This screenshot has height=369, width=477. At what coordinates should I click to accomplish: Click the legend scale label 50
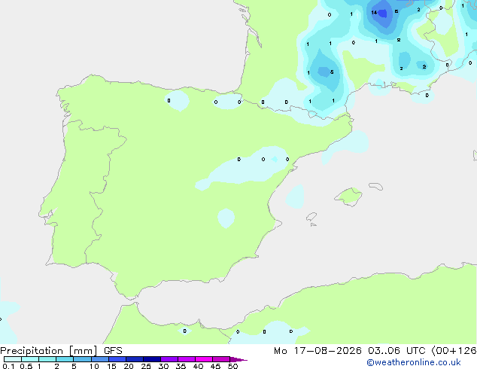click(232, 366)
